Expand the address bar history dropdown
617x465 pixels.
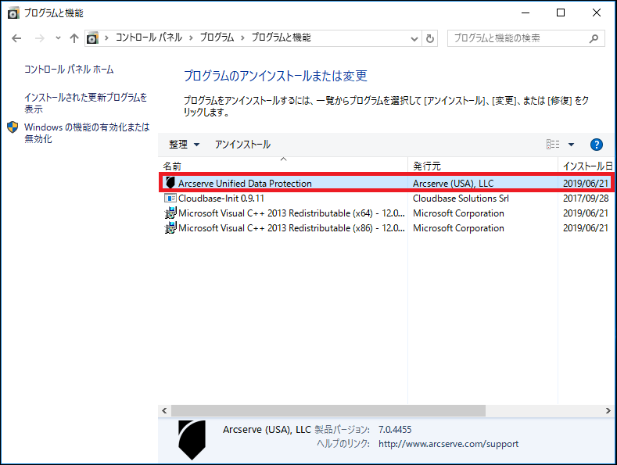point(414,38)
